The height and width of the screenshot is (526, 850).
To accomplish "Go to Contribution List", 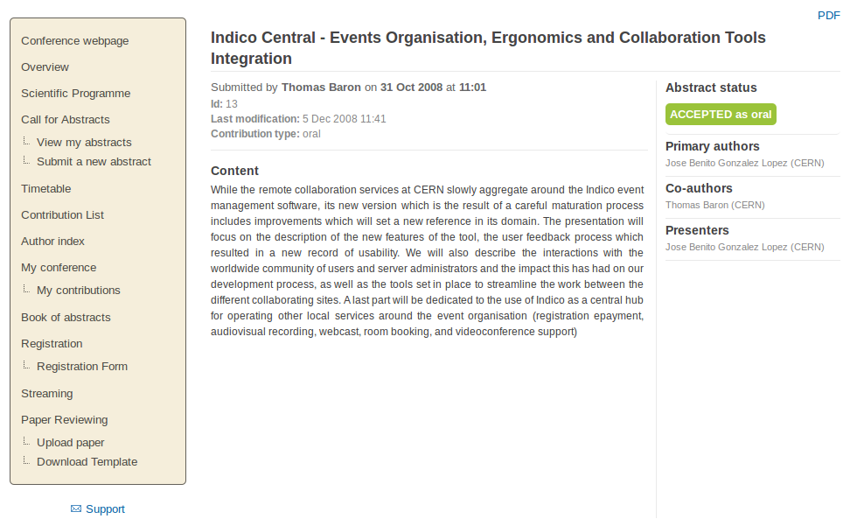I will click(62, 214).
